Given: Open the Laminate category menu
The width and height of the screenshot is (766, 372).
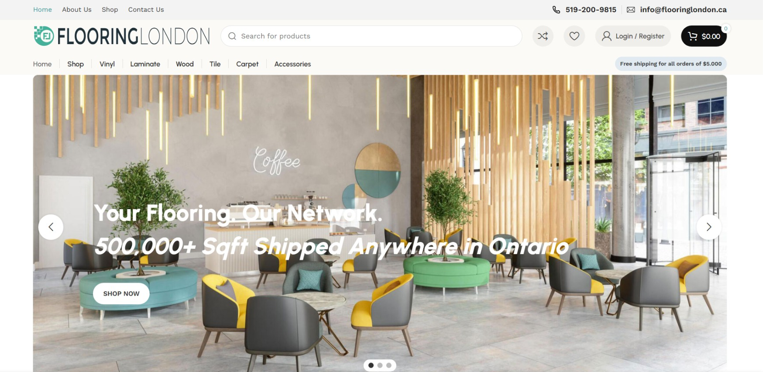Looking at the screenshot, I should point(145,64).
